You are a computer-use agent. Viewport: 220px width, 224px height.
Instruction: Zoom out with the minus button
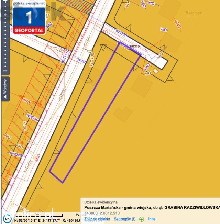click(x=5, y=71)
